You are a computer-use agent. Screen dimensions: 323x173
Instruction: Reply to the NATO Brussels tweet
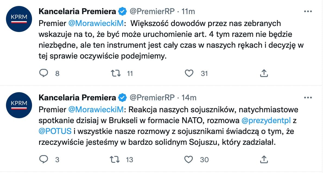click(43, 159)
